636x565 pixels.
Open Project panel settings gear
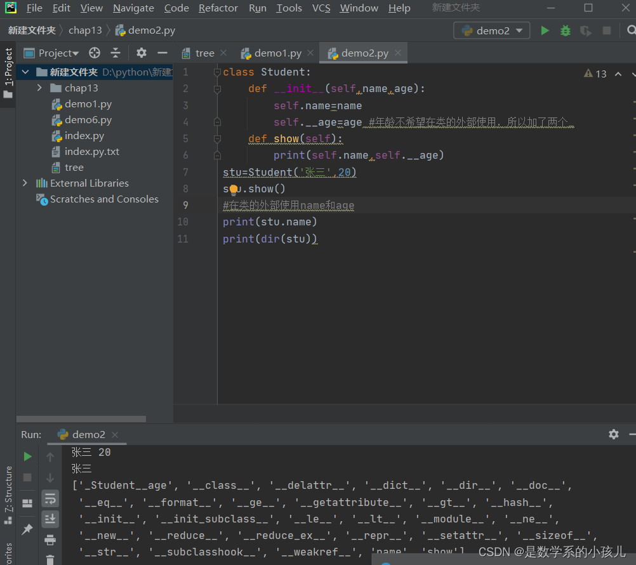coord(141,53)
